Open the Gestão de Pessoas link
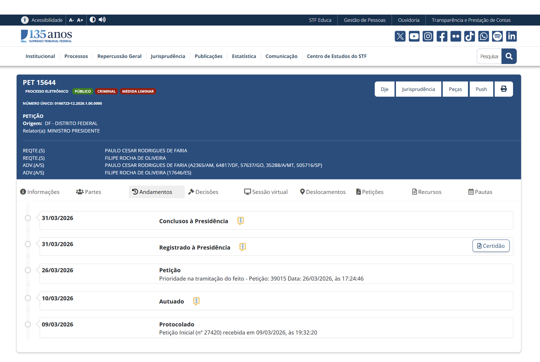Viewport: 540px width, 362px height. click(x=365, y=20)
